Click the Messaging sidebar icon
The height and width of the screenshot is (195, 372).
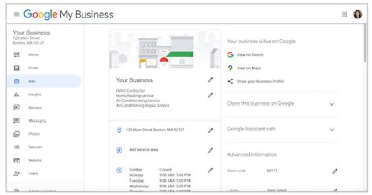click(17, 121)
